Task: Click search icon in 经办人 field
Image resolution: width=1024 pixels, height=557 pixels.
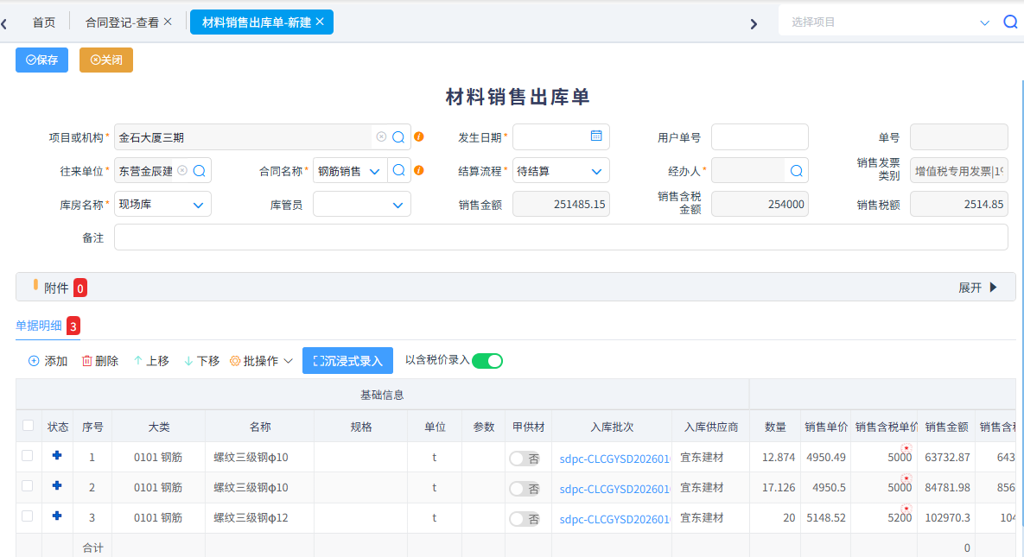Action: pos(796,171)
